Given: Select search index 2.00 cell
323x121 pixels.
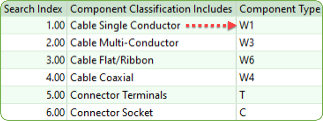Looking at the screenshot, I should pyautogui.click(x=34, y=43).
